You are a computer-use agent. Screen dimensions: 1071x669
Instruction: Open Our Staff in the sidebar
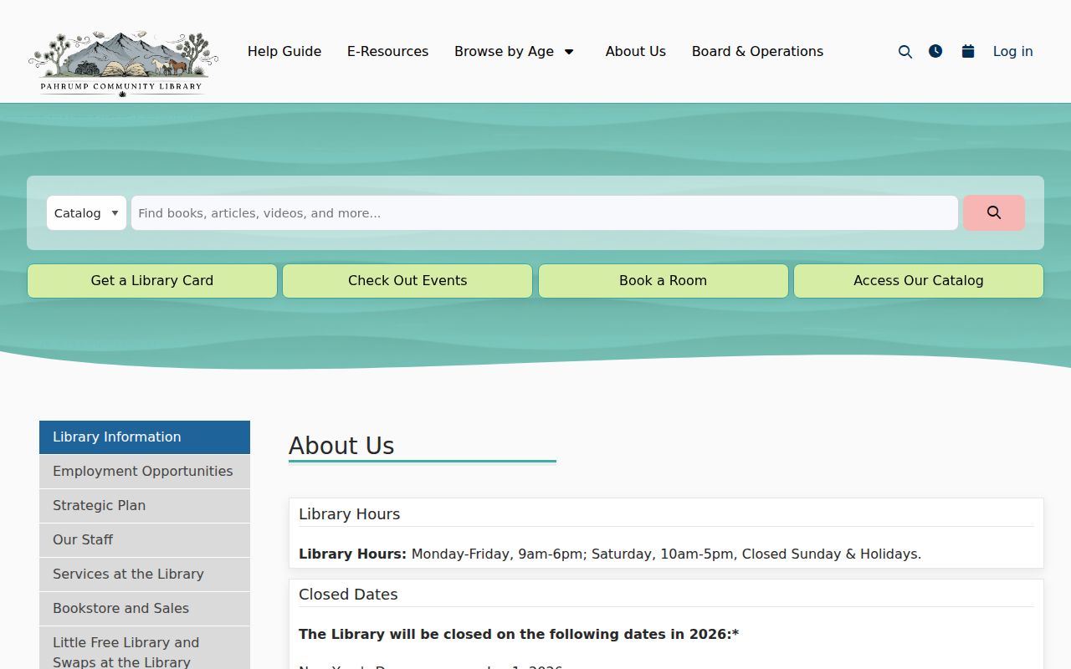145,540
